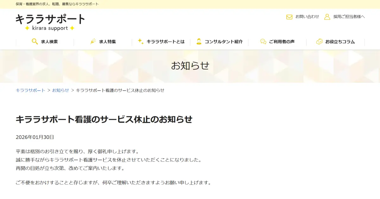Click the お知らせ breadcrumb link
This screenshot has height=199, width=380.
[61, 90]
